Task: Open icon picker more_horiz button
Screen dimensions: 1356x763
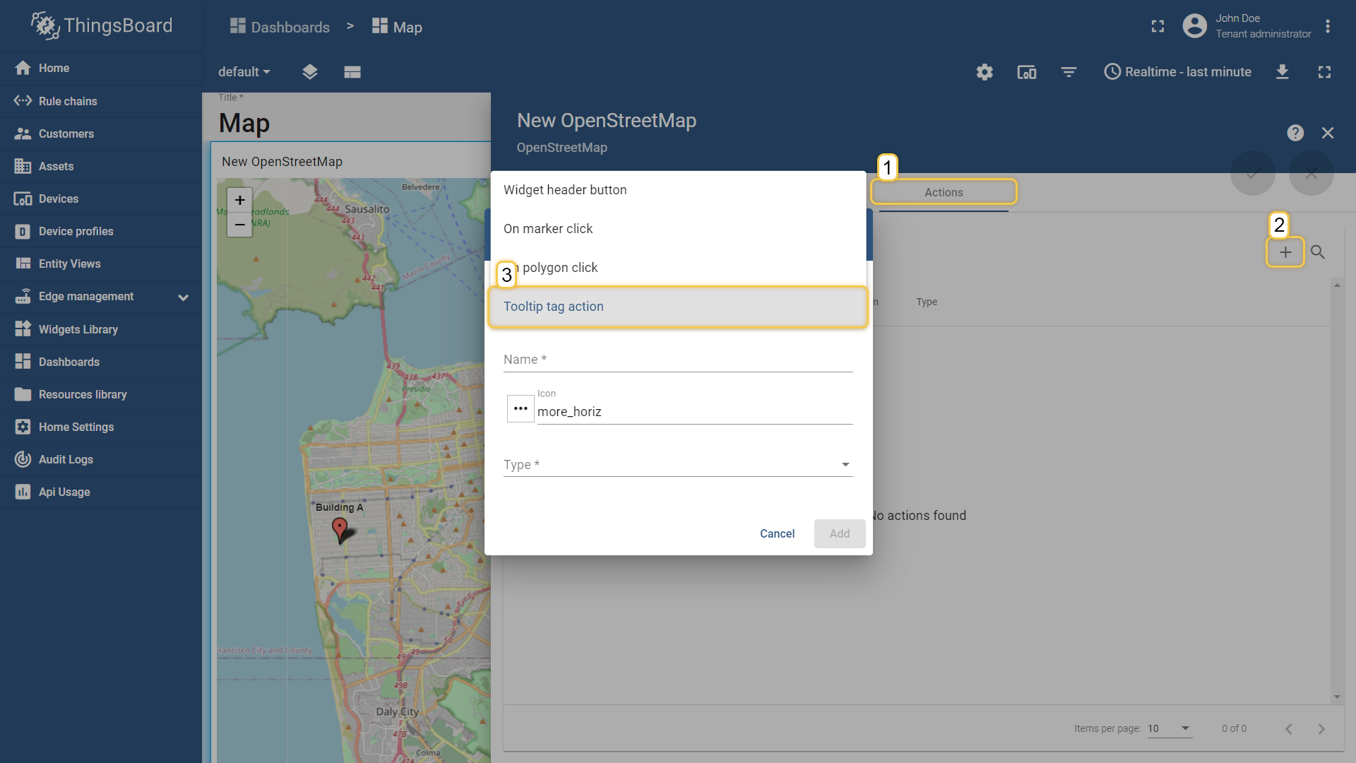Action: 521,408
